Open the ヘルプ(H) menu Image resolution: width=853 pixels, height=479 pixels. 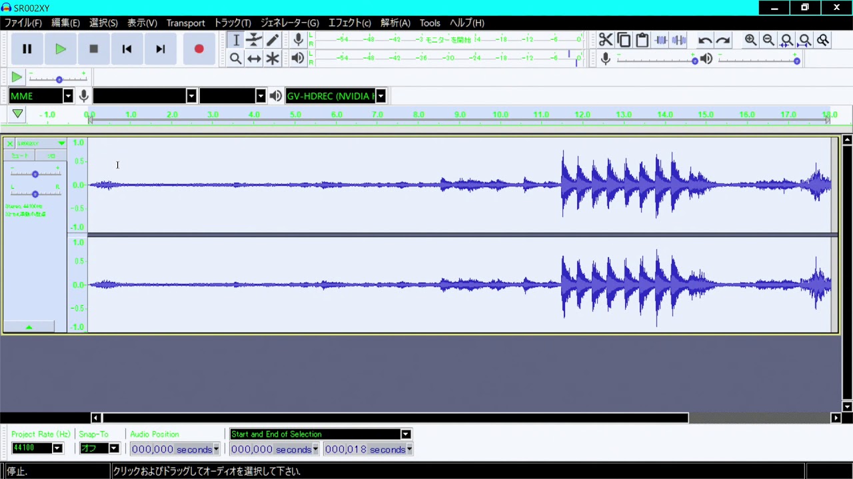[x=466, y=23]
